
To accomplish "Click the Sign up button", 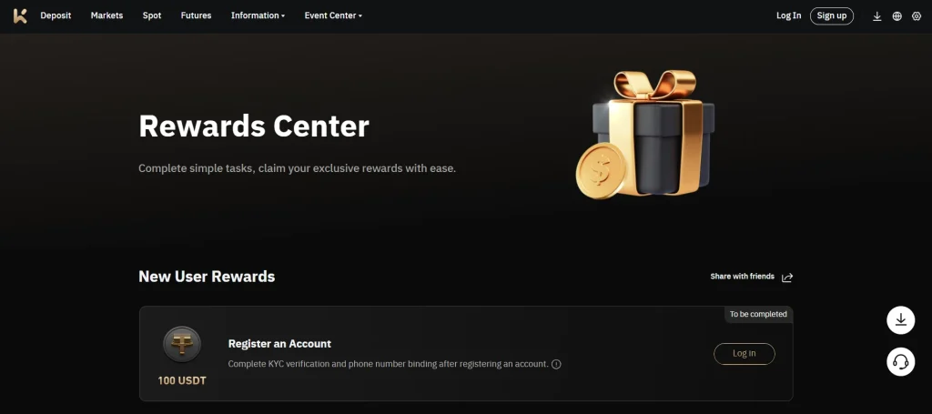I will click(x=832, y=16).
